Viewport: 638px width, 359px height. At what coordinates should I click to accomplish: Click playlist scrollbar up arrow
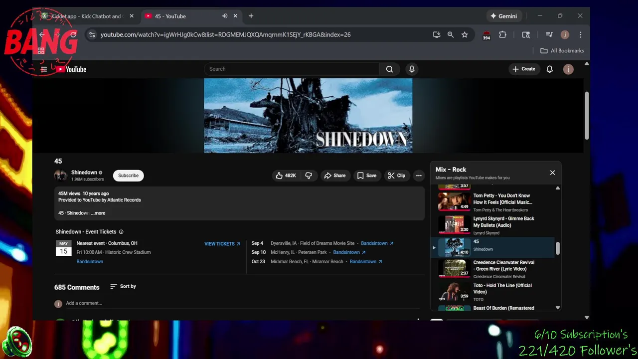(558, 188)
